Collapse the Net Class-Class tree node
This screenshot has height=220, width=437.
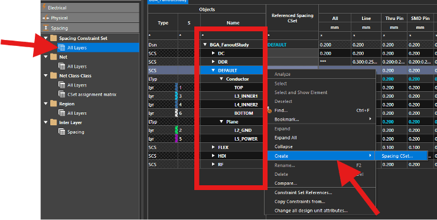pyautogui.click(x=45, y=75)
